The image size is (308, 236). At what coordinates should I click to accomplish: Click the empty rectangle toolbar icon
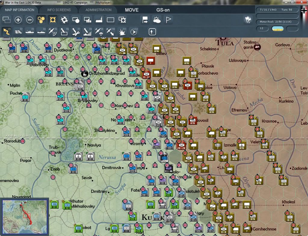110,20
